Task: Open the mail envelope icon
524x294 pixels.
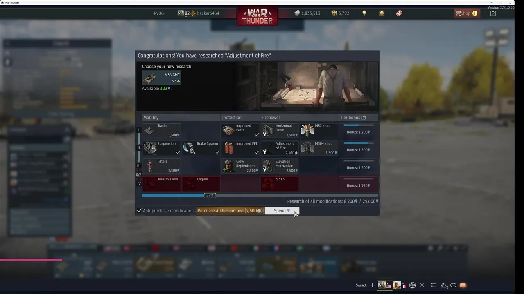Action: (463, 285)
